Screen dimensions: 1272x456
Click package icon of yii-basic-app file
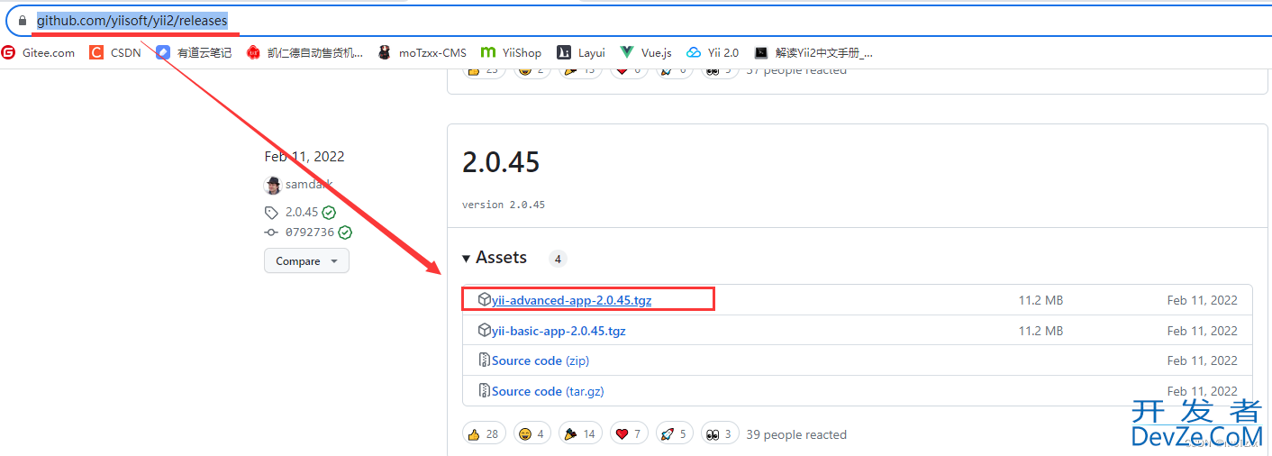tap(484, 331)
